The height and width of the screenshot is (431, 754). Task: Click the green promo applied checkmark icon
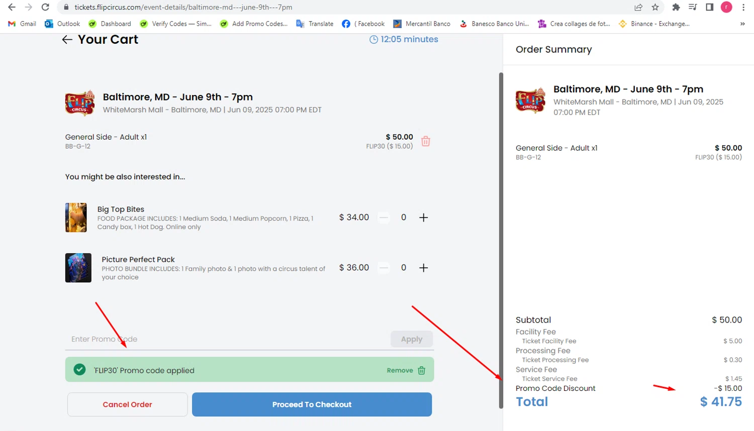79,370
